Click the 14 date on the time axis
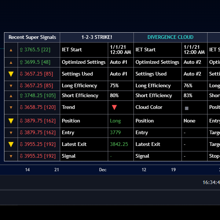Image resolution: width=220 pixels, height=220 pixels. pyautogui.click(x=27, y=170)
